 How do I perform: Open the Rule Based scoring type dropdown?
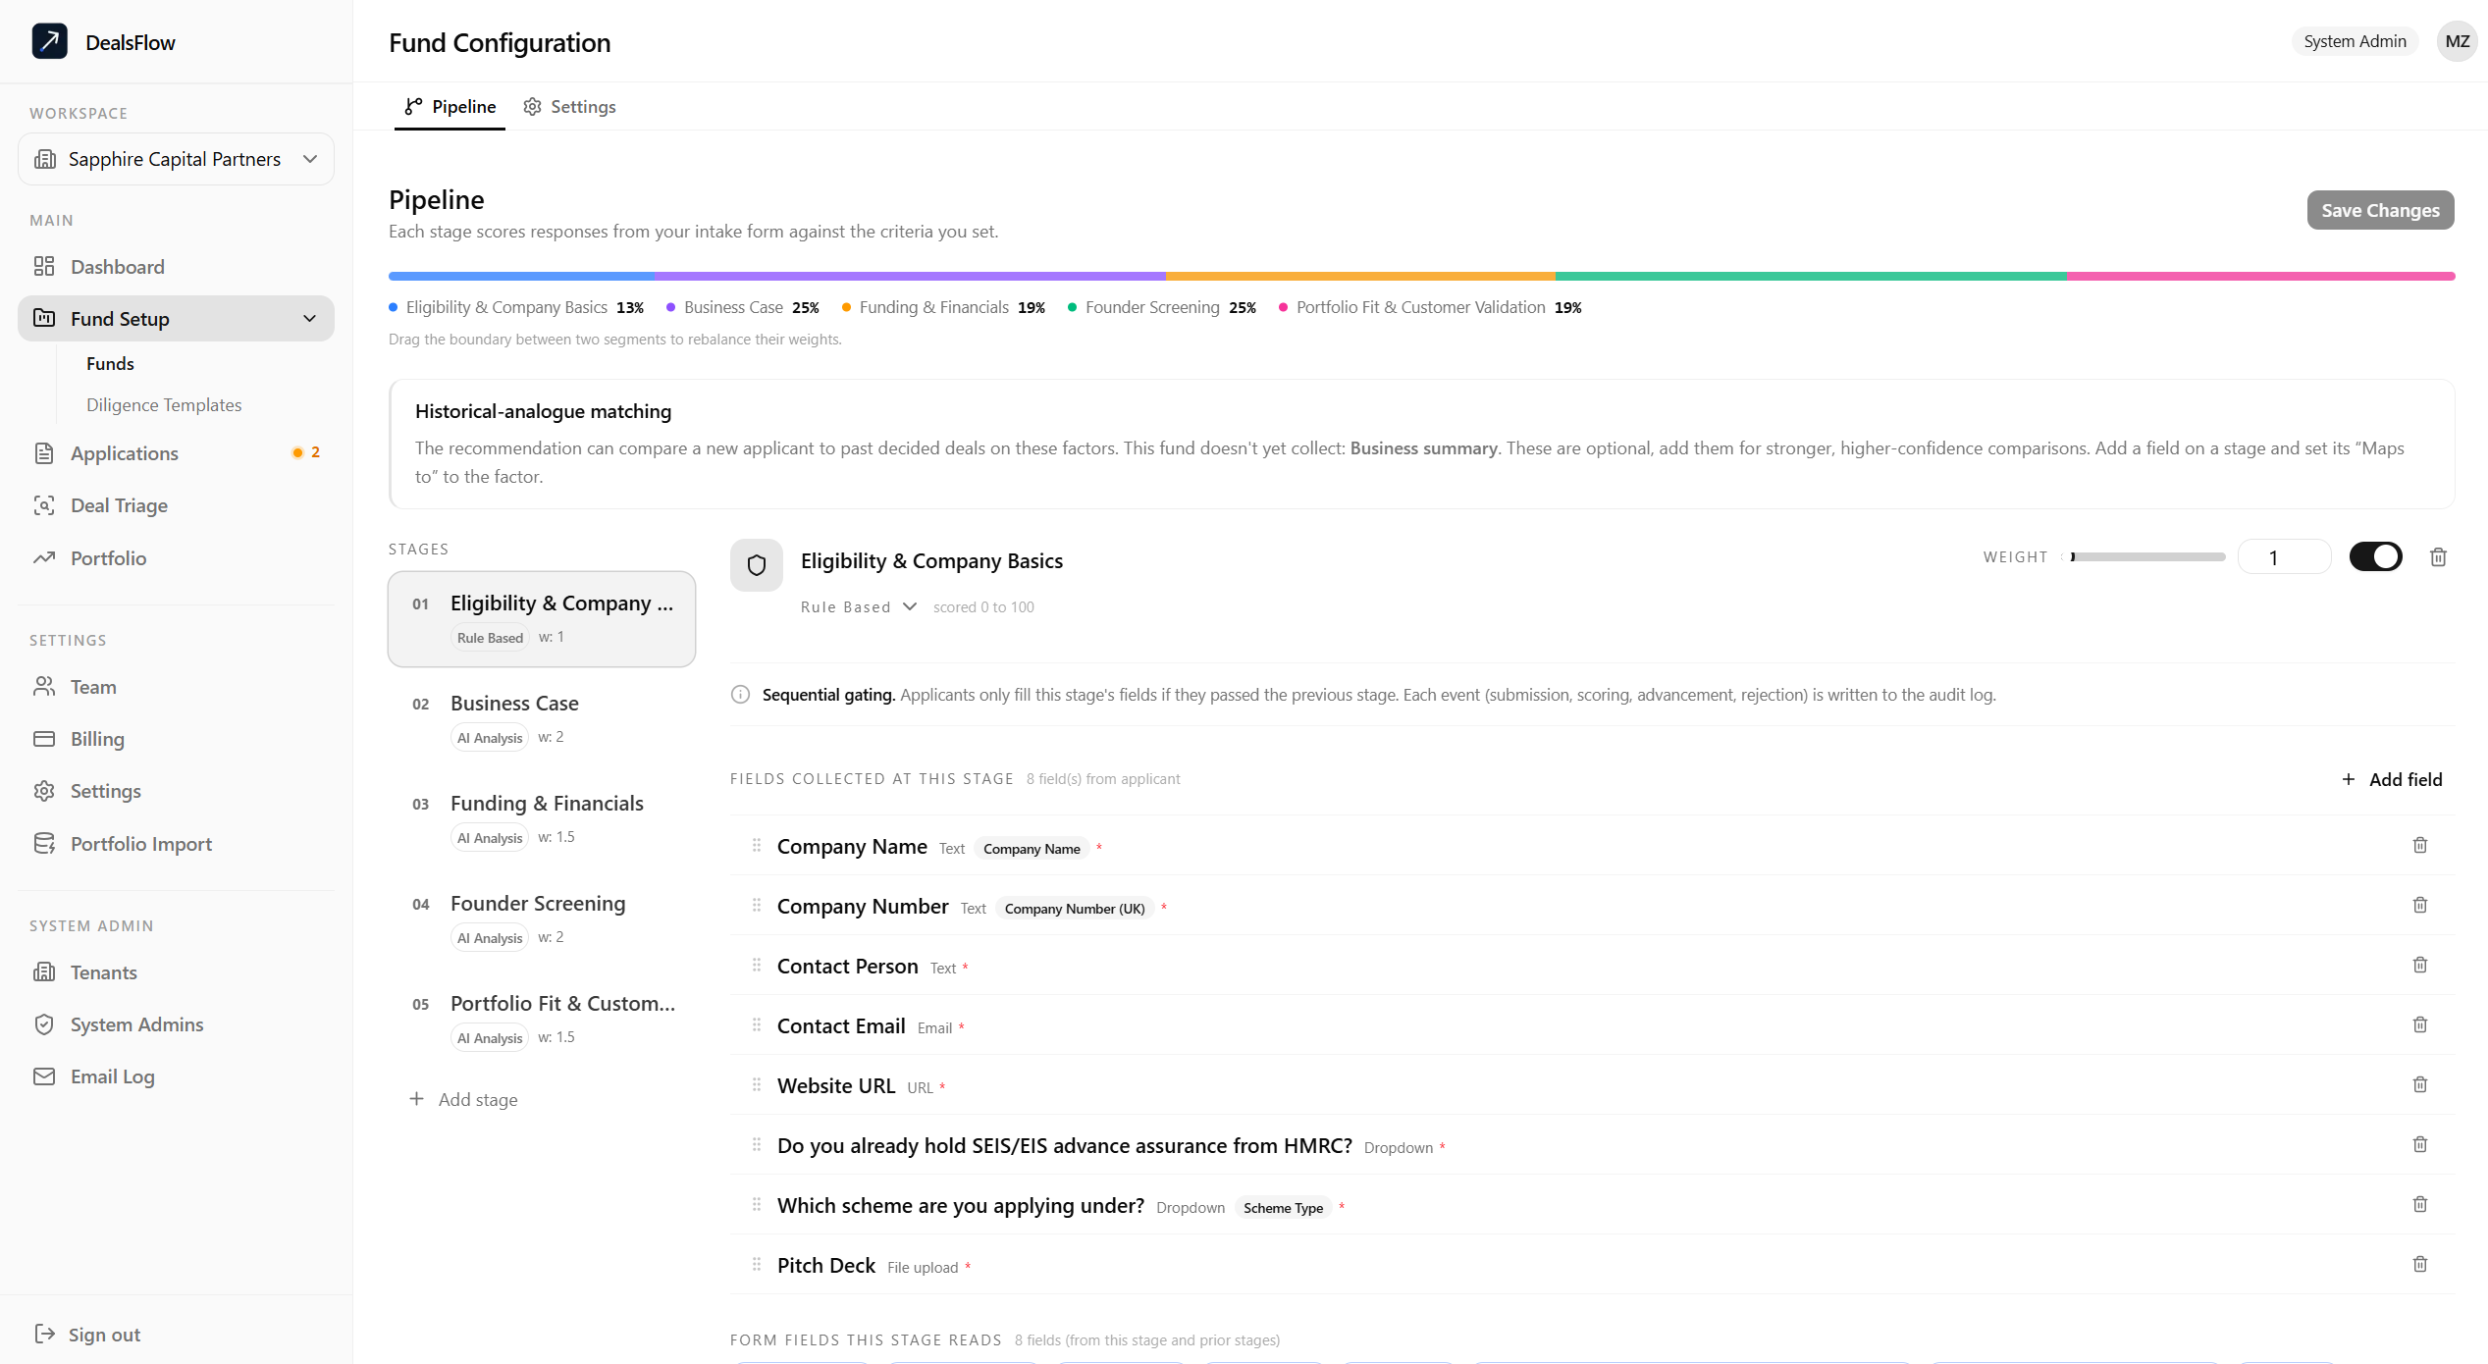pyautogui.click(x=859, y=606)
